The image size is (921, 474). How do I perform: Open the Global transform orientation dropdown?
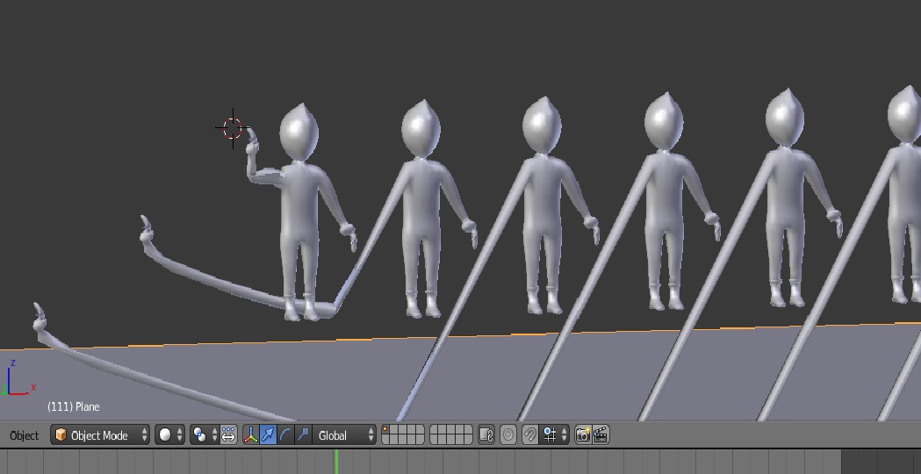[x=344, y=435]
